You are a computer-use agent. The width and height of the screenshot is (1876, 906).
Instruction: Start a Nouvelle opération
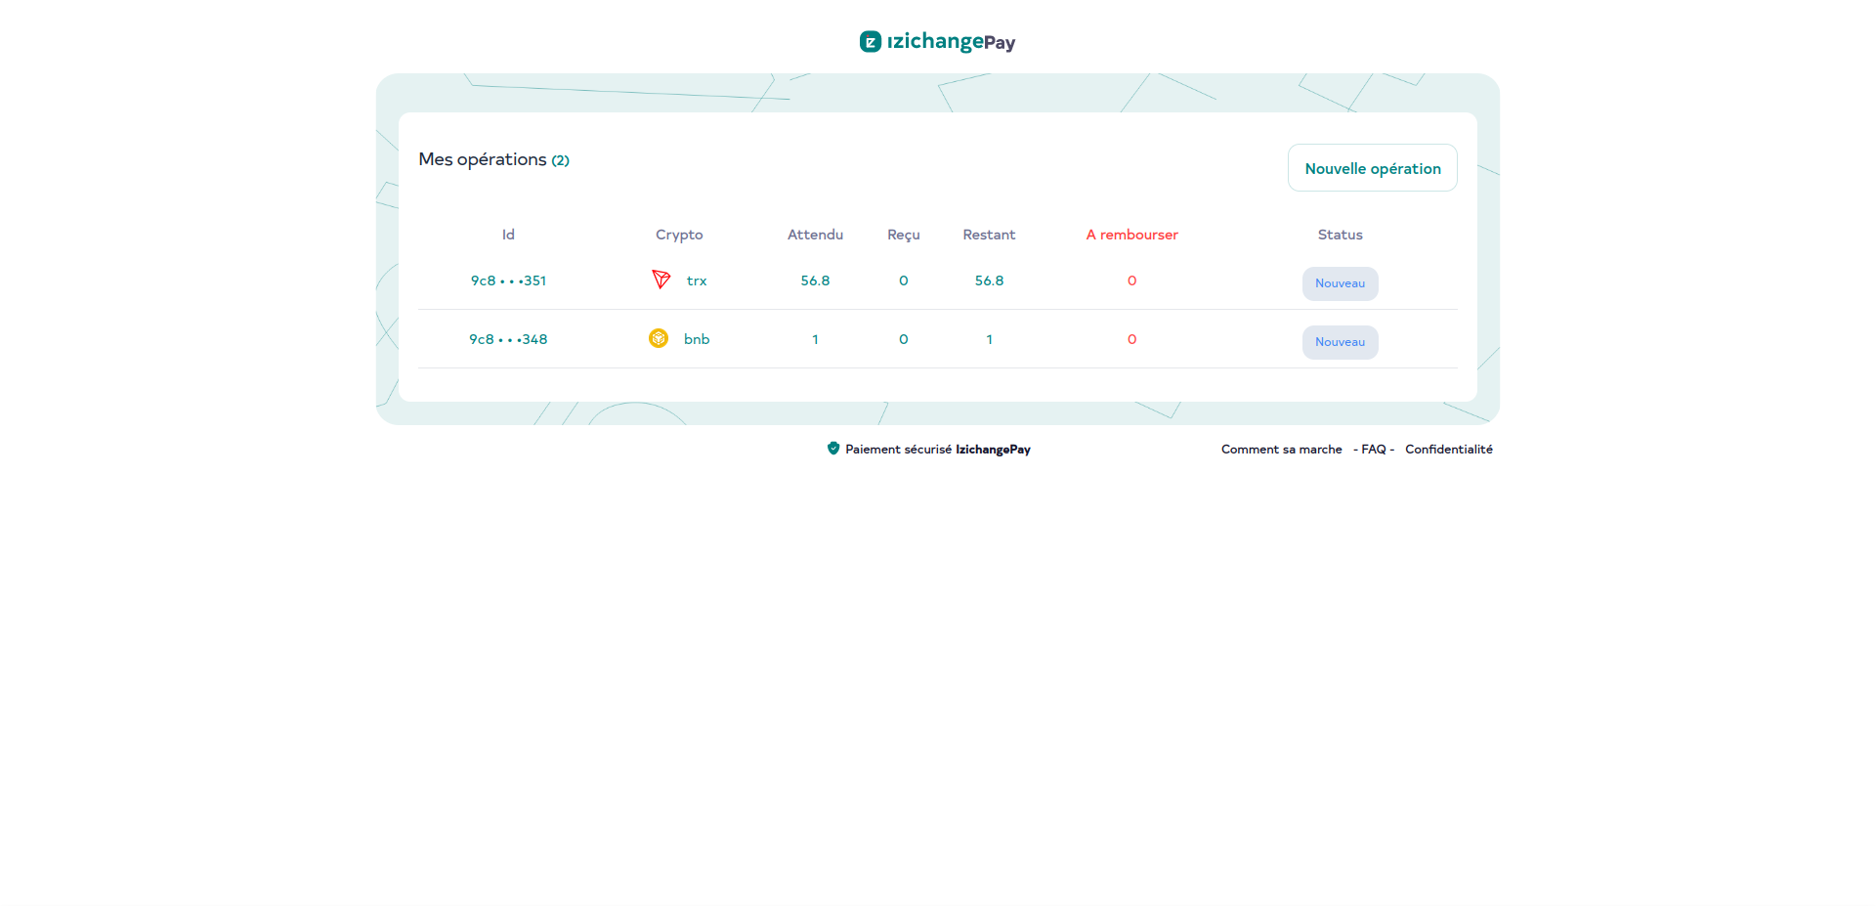click(1372, 168)
